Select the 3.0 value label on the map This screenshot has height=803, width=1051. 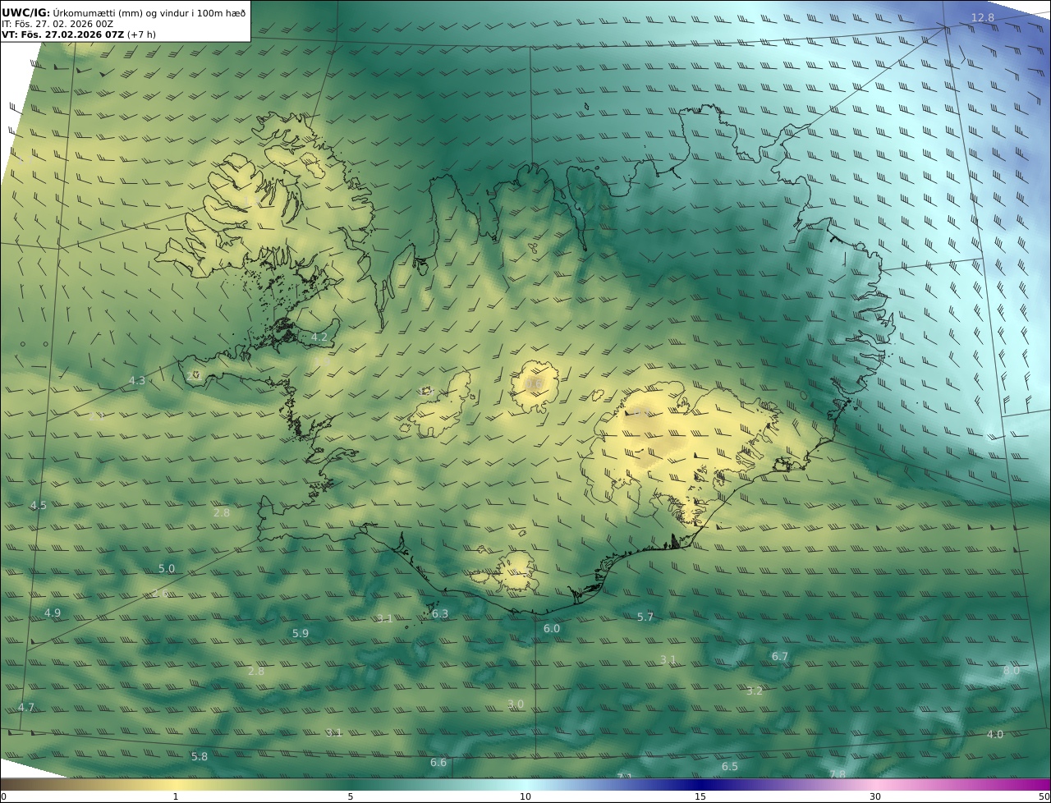click(x=516, y=704)
